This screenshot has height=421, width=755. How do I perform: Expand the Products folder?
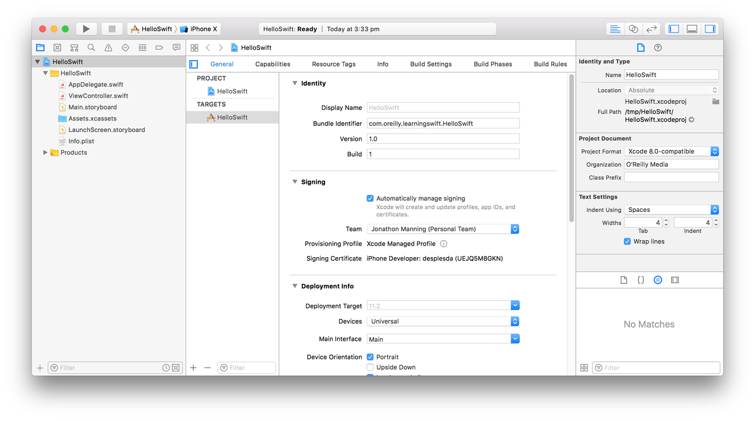45,153
